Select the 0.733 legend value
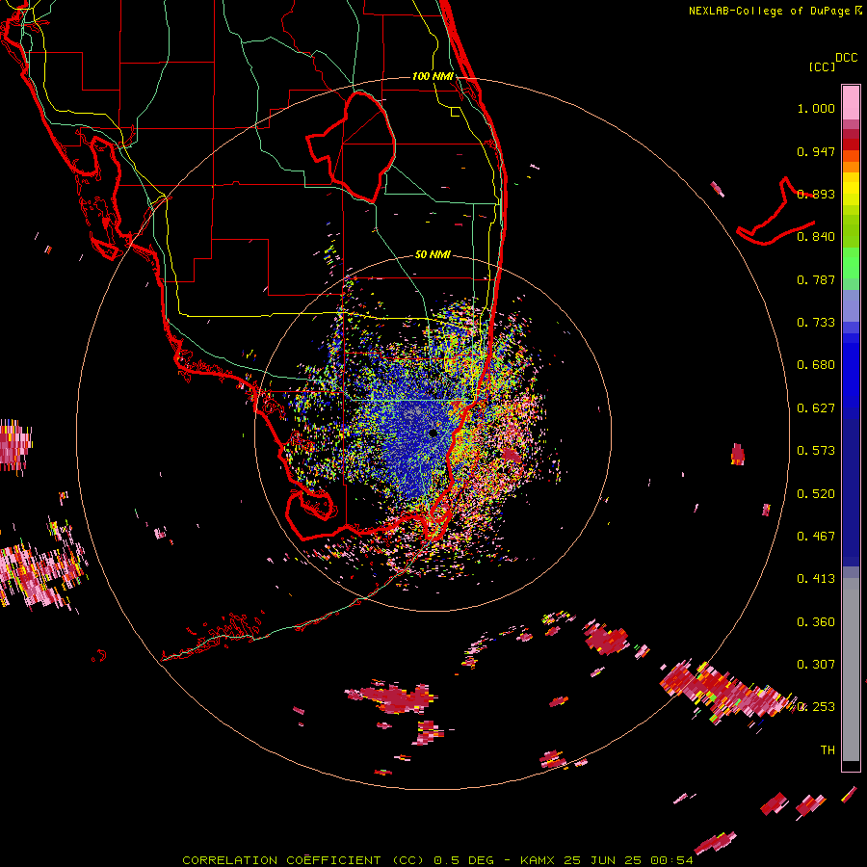Viewport: 867px width, 867px height. 816,323
